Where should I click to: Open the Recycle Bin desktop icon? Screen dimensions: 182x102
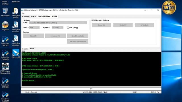pos(5,12)
